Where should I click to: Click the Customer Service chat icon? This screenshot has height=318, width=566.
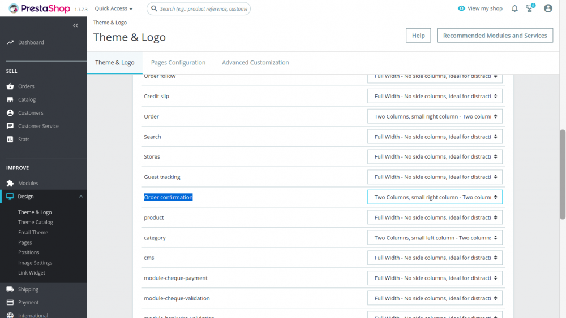tap(10, 126)
